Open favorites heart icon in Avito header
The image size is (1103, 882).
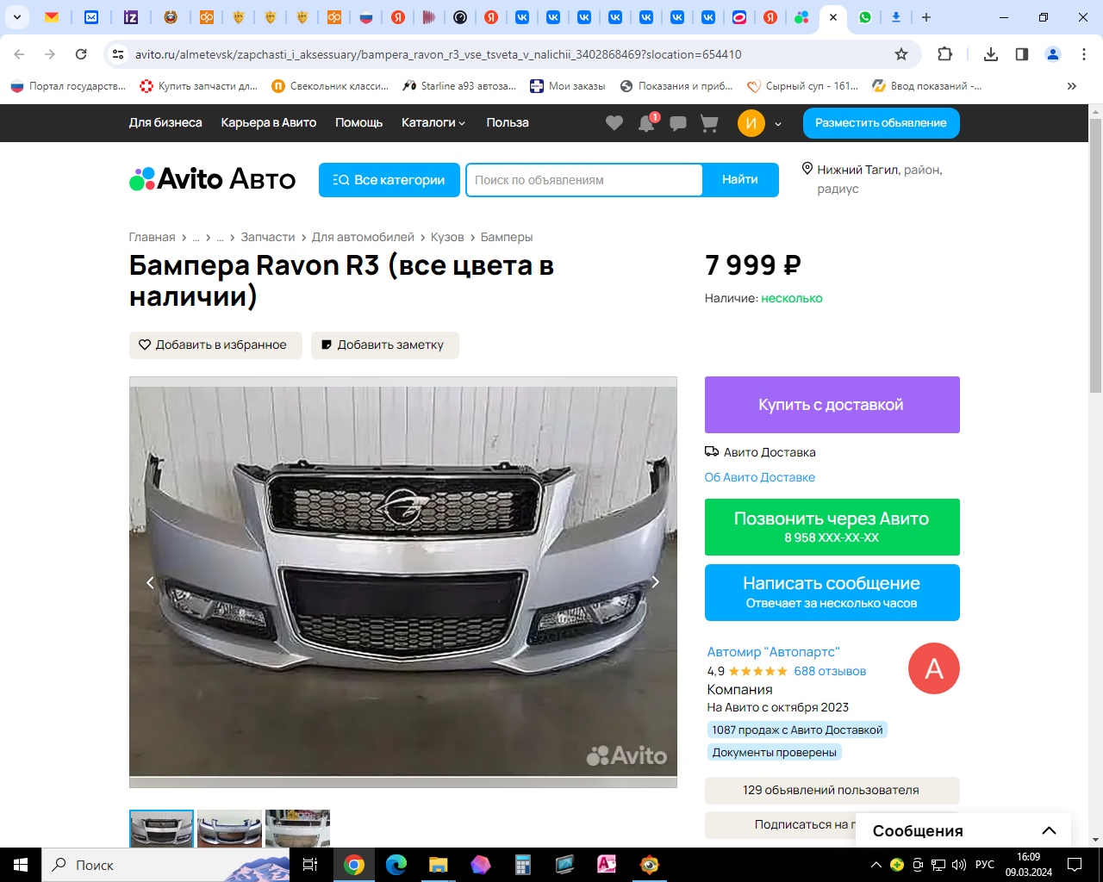[x=614, y=123]
